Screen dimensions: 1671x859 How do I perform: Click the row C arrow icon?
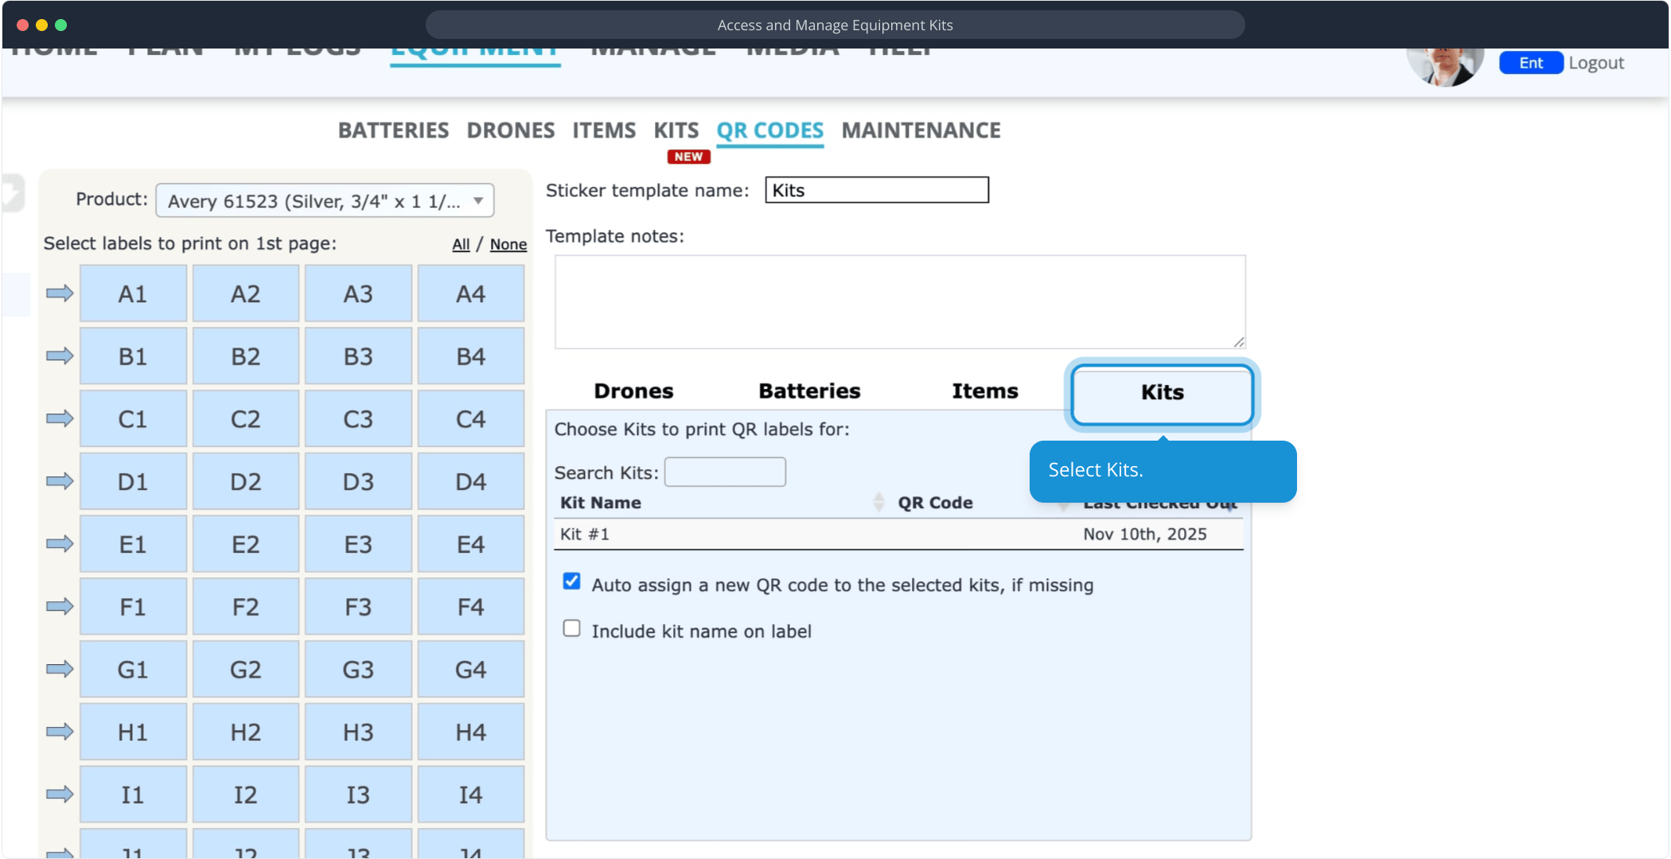(60, 418)
